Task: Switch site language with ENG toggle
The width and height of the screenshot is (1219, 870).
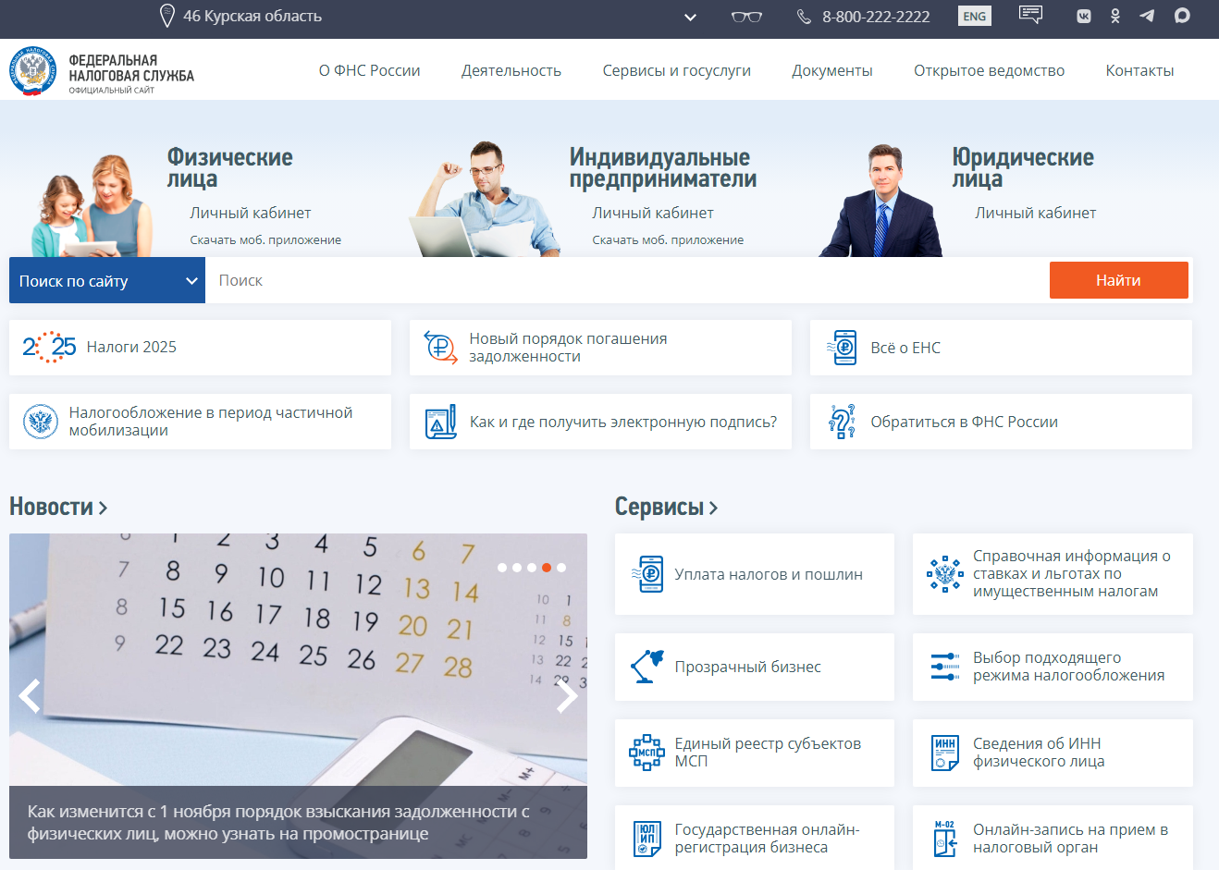Action: 974,17
